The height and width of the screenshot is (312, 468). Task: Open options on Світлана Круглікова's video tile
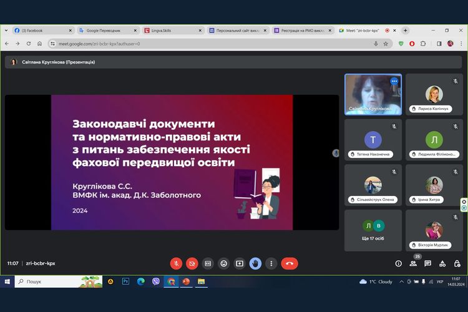pyautogui.click(x=394, y=81)
